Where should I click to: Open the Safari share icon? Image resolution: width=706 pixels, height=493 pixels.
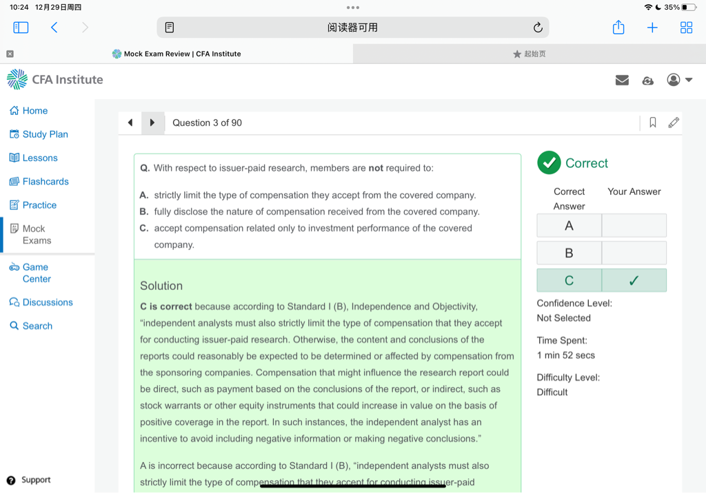coord(618,27)
